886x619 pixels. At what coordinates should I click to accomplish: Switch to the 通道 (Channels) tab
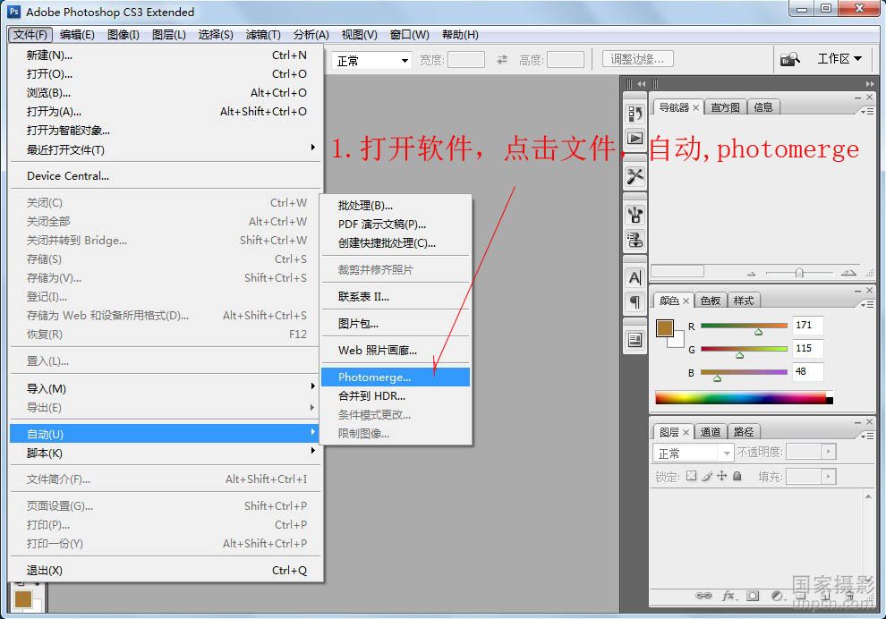711,431
